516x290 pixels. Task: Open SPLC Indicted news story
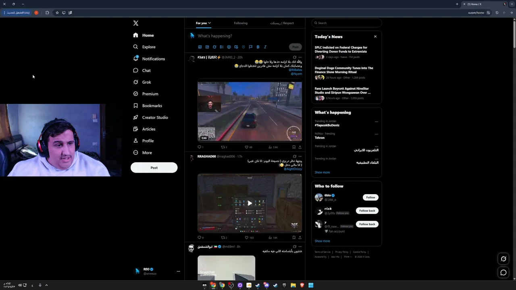[x=346, y=52]
